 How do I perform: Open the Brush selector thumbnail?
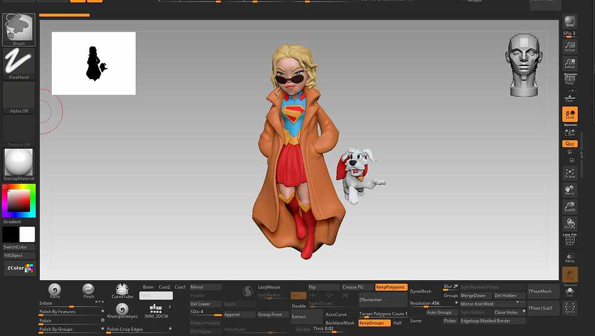19,30
